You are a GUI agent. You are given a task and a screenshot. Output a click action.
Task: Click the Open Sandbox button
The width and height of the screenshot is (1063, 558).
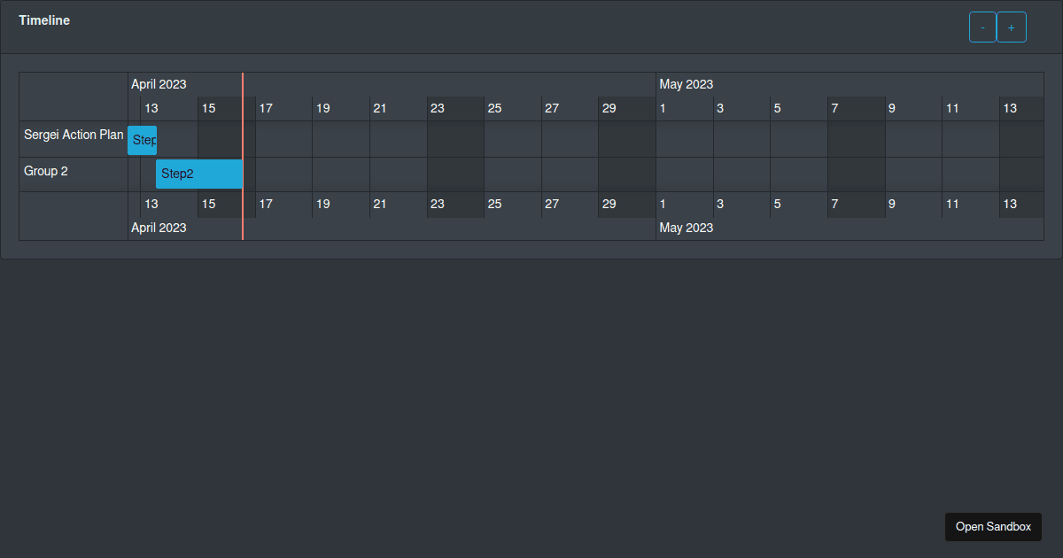[993, 526]
